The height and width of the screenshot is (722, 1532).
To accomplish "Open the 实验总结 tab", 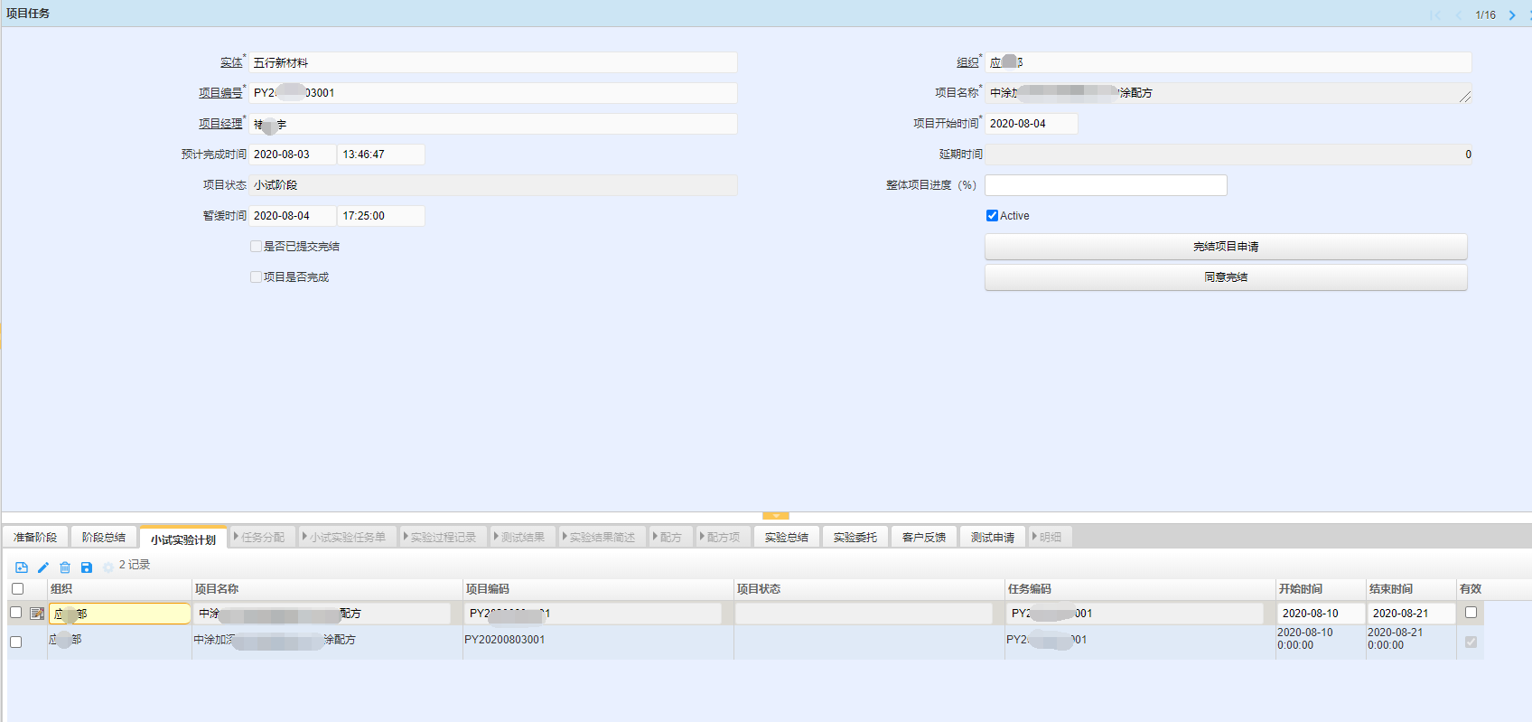I will (786, 537).
